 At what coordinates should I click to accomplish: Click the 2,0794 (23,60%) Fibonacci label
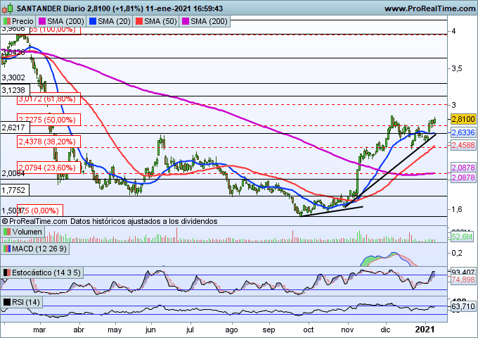[x=49, y=168]
